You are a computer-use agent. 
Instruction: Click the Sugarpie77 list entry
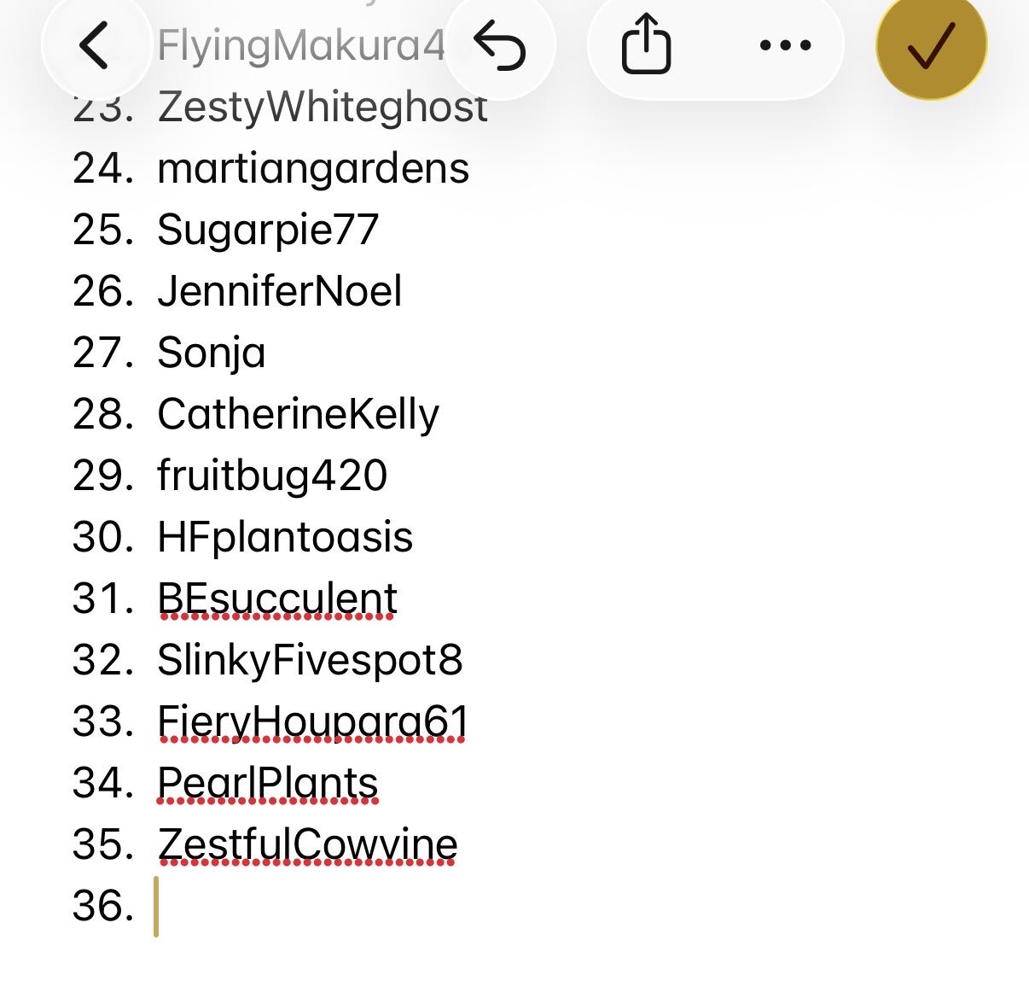point(268,230)
